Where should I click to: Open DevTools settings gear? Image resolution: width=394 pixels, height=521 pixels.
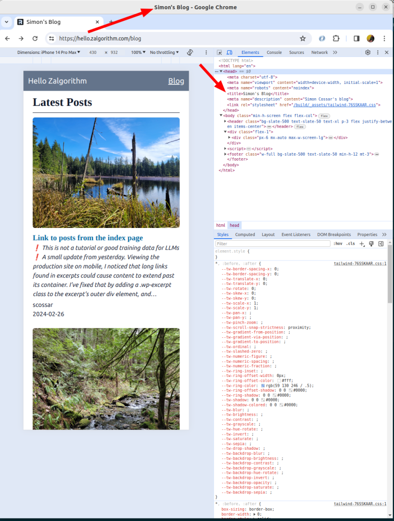pyautogui.click(x=368, y=52)
